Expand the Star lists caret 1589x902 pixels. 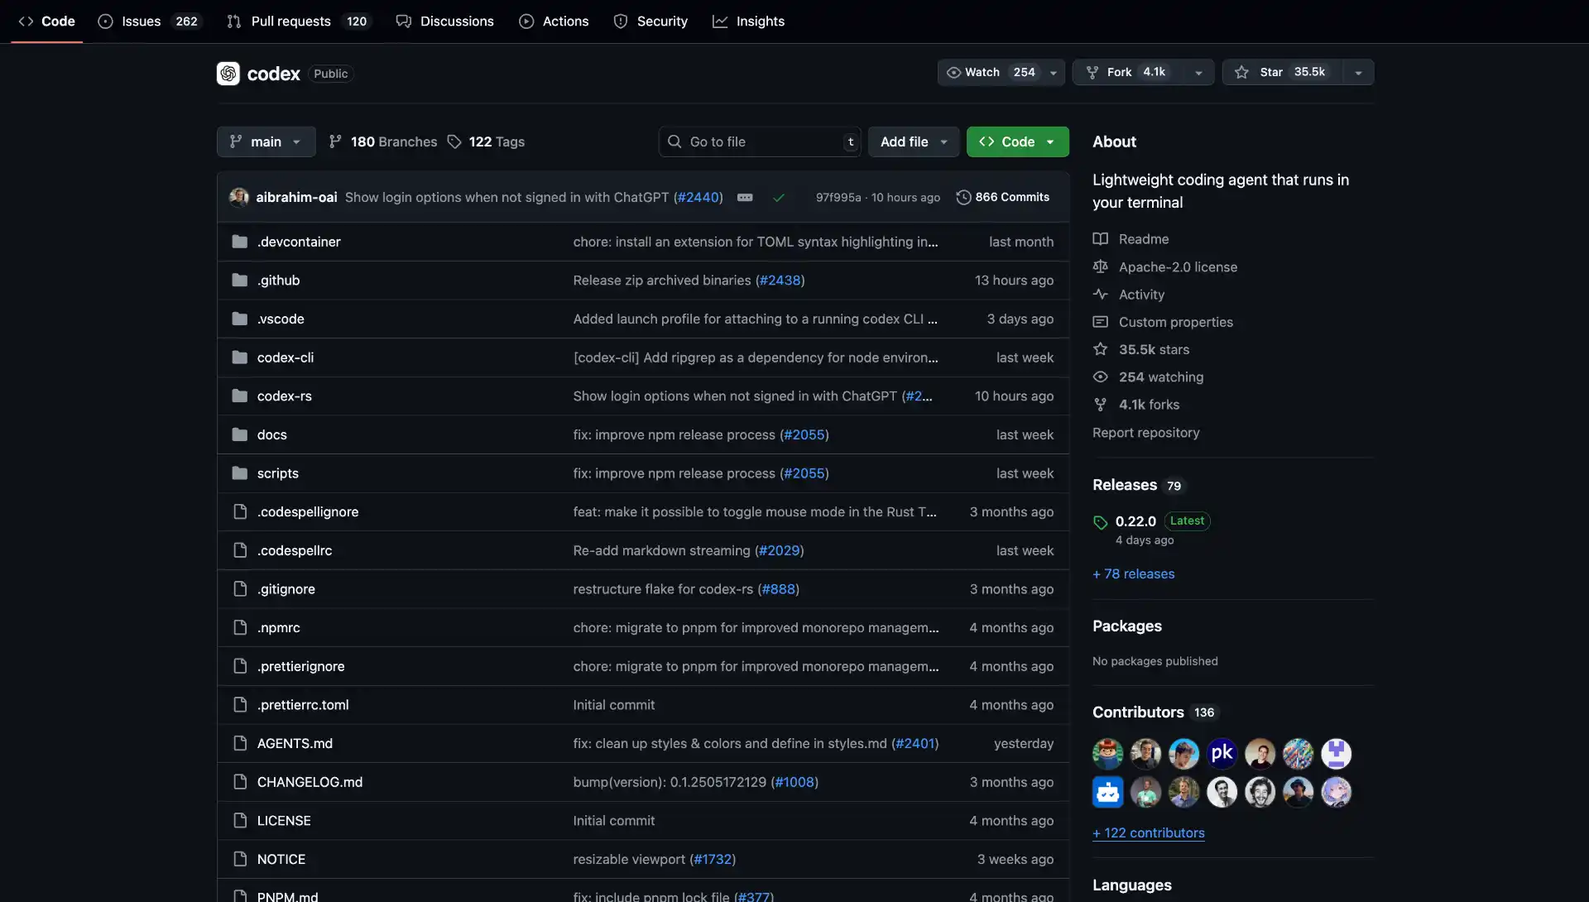(x=1358, y=72)
